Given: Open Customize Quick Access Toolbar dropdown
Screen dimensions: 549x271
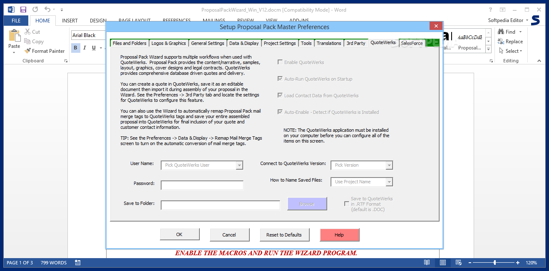Looking at the screenshot, I should (x=62, y=10).
